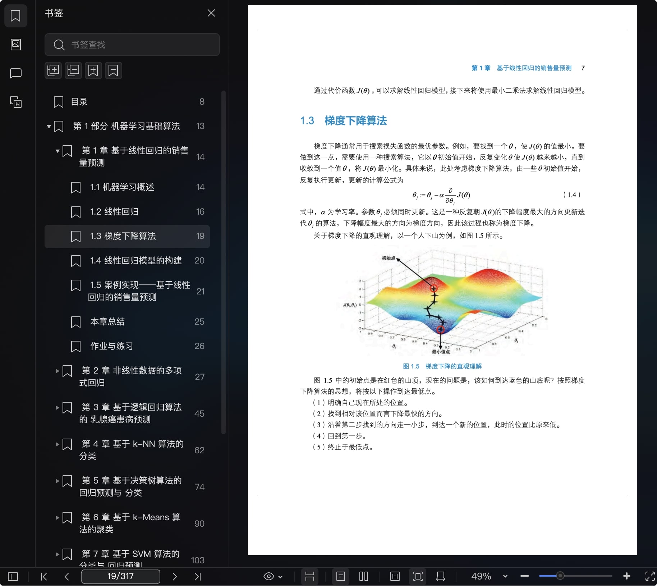Open the thumbnails sidebar panel icon

pyautogui.click(x=15, y=45)
